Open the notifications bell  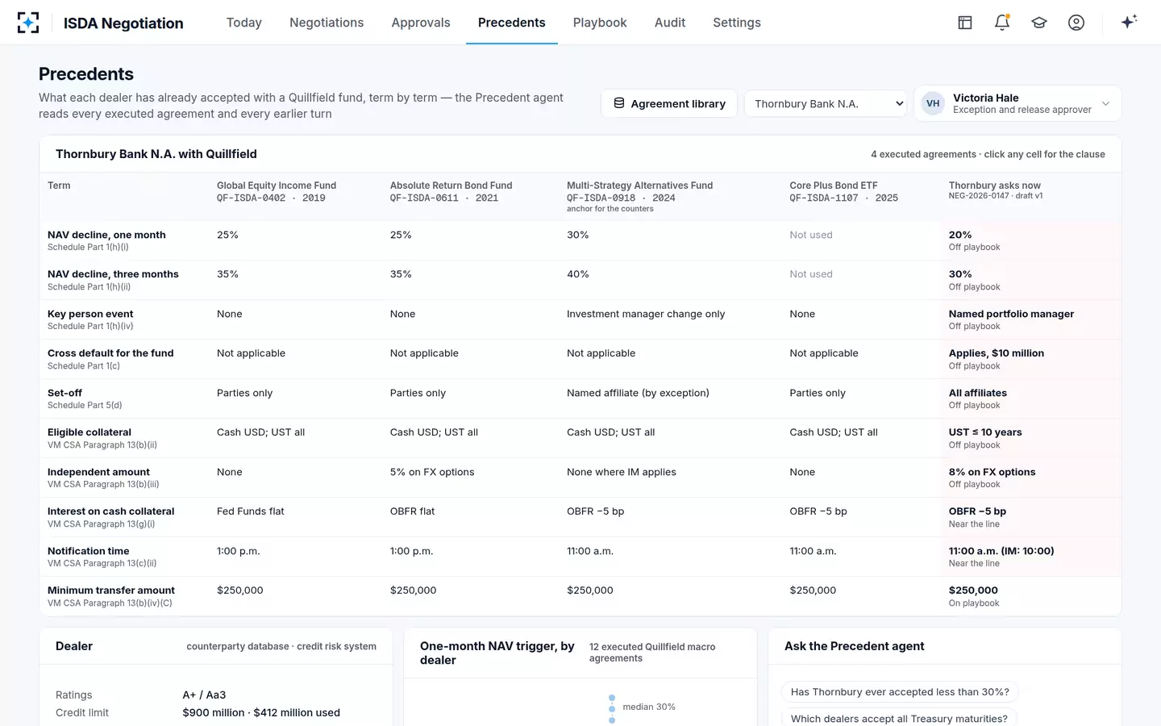[x=1002, y=23]
